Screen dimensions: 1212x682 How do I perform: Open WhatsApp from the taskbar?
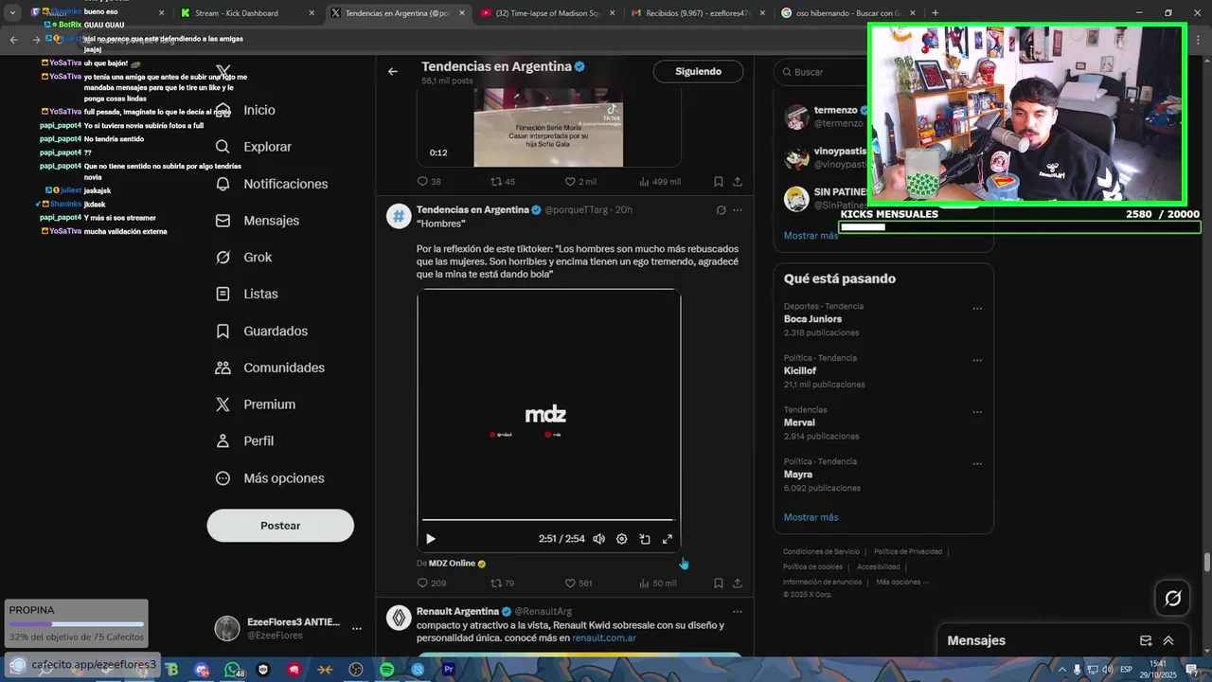coord(233,670)
